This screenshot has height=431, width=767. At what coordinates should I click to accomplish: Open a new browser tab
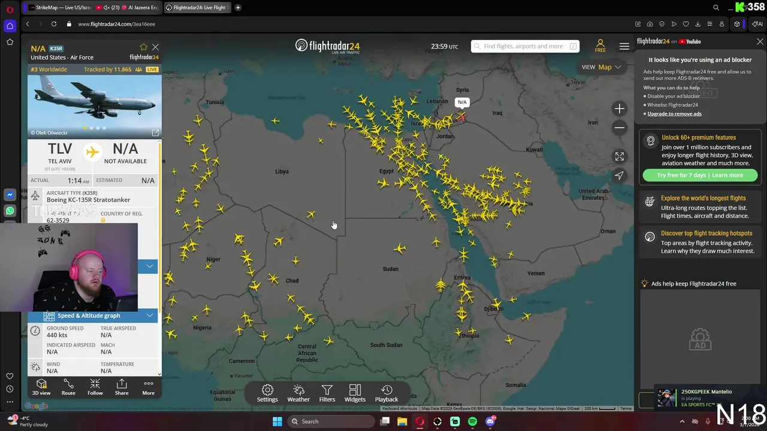point(238,8)
